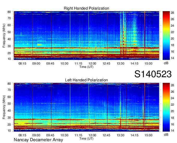This screenshot has height=143, width=177.
Task: Click the bottom plot 'Frequency (MHz)' axis label
Action: point(4,107)
